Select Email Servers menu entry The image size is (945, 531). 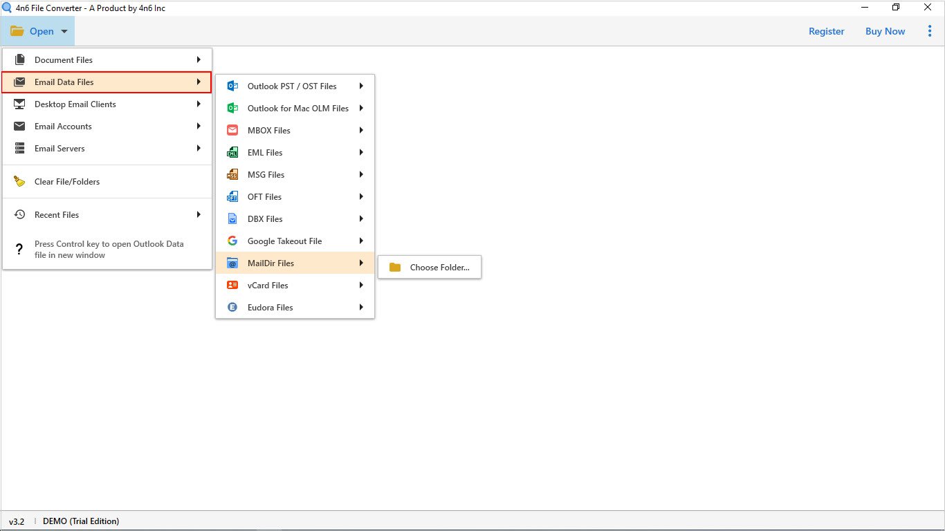59,149
